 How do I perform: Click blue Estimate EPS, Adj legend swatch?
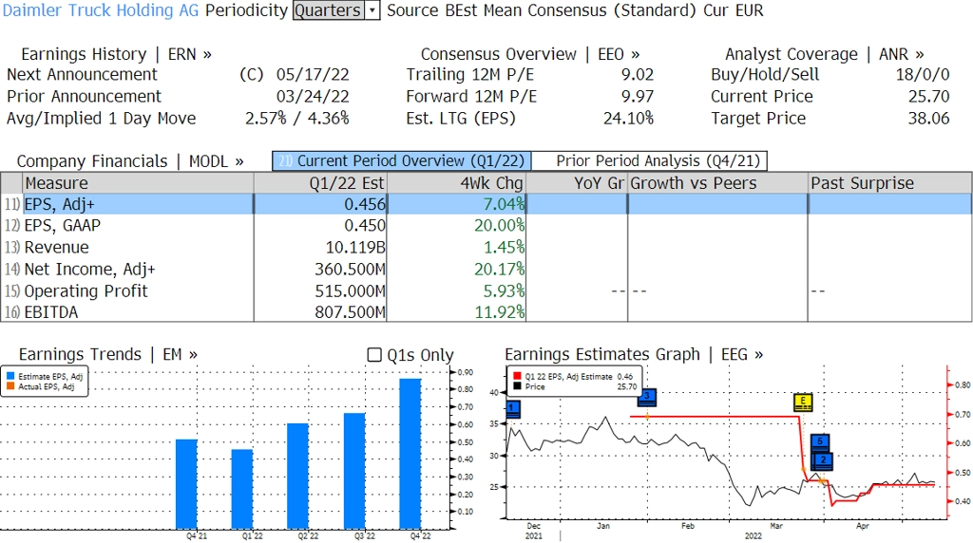(x=10, y=376)
